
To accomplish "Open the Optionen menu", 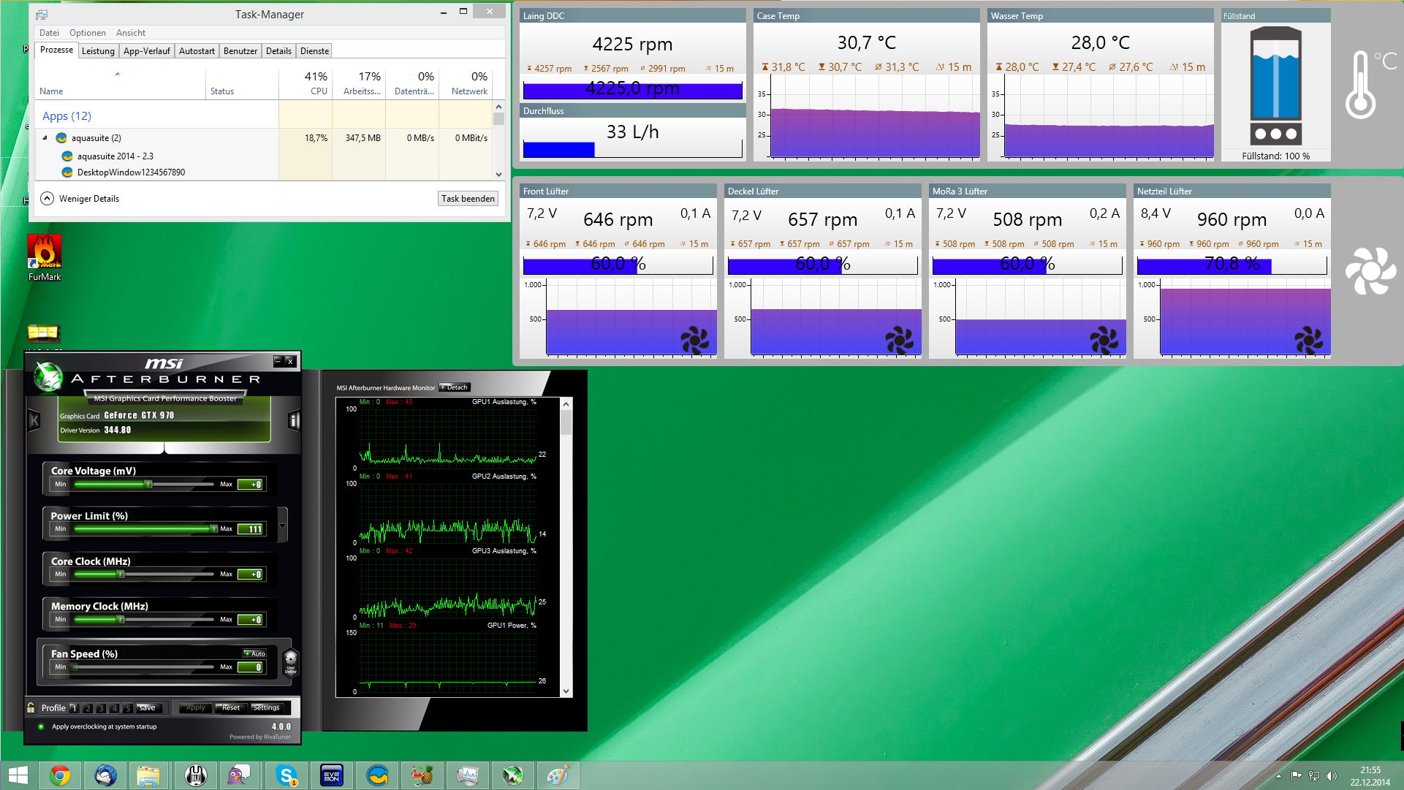I will tap(87, 33).
